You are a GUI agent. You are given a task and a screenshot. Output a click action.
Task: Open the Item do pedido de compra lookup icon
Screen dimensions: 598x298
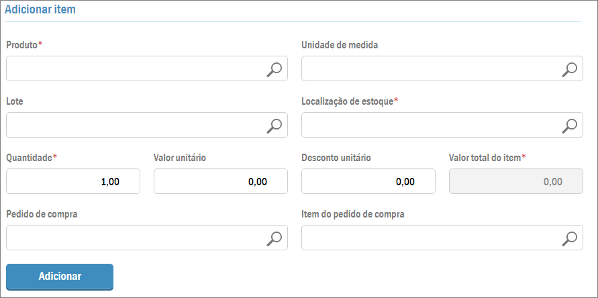click(569, 238)
